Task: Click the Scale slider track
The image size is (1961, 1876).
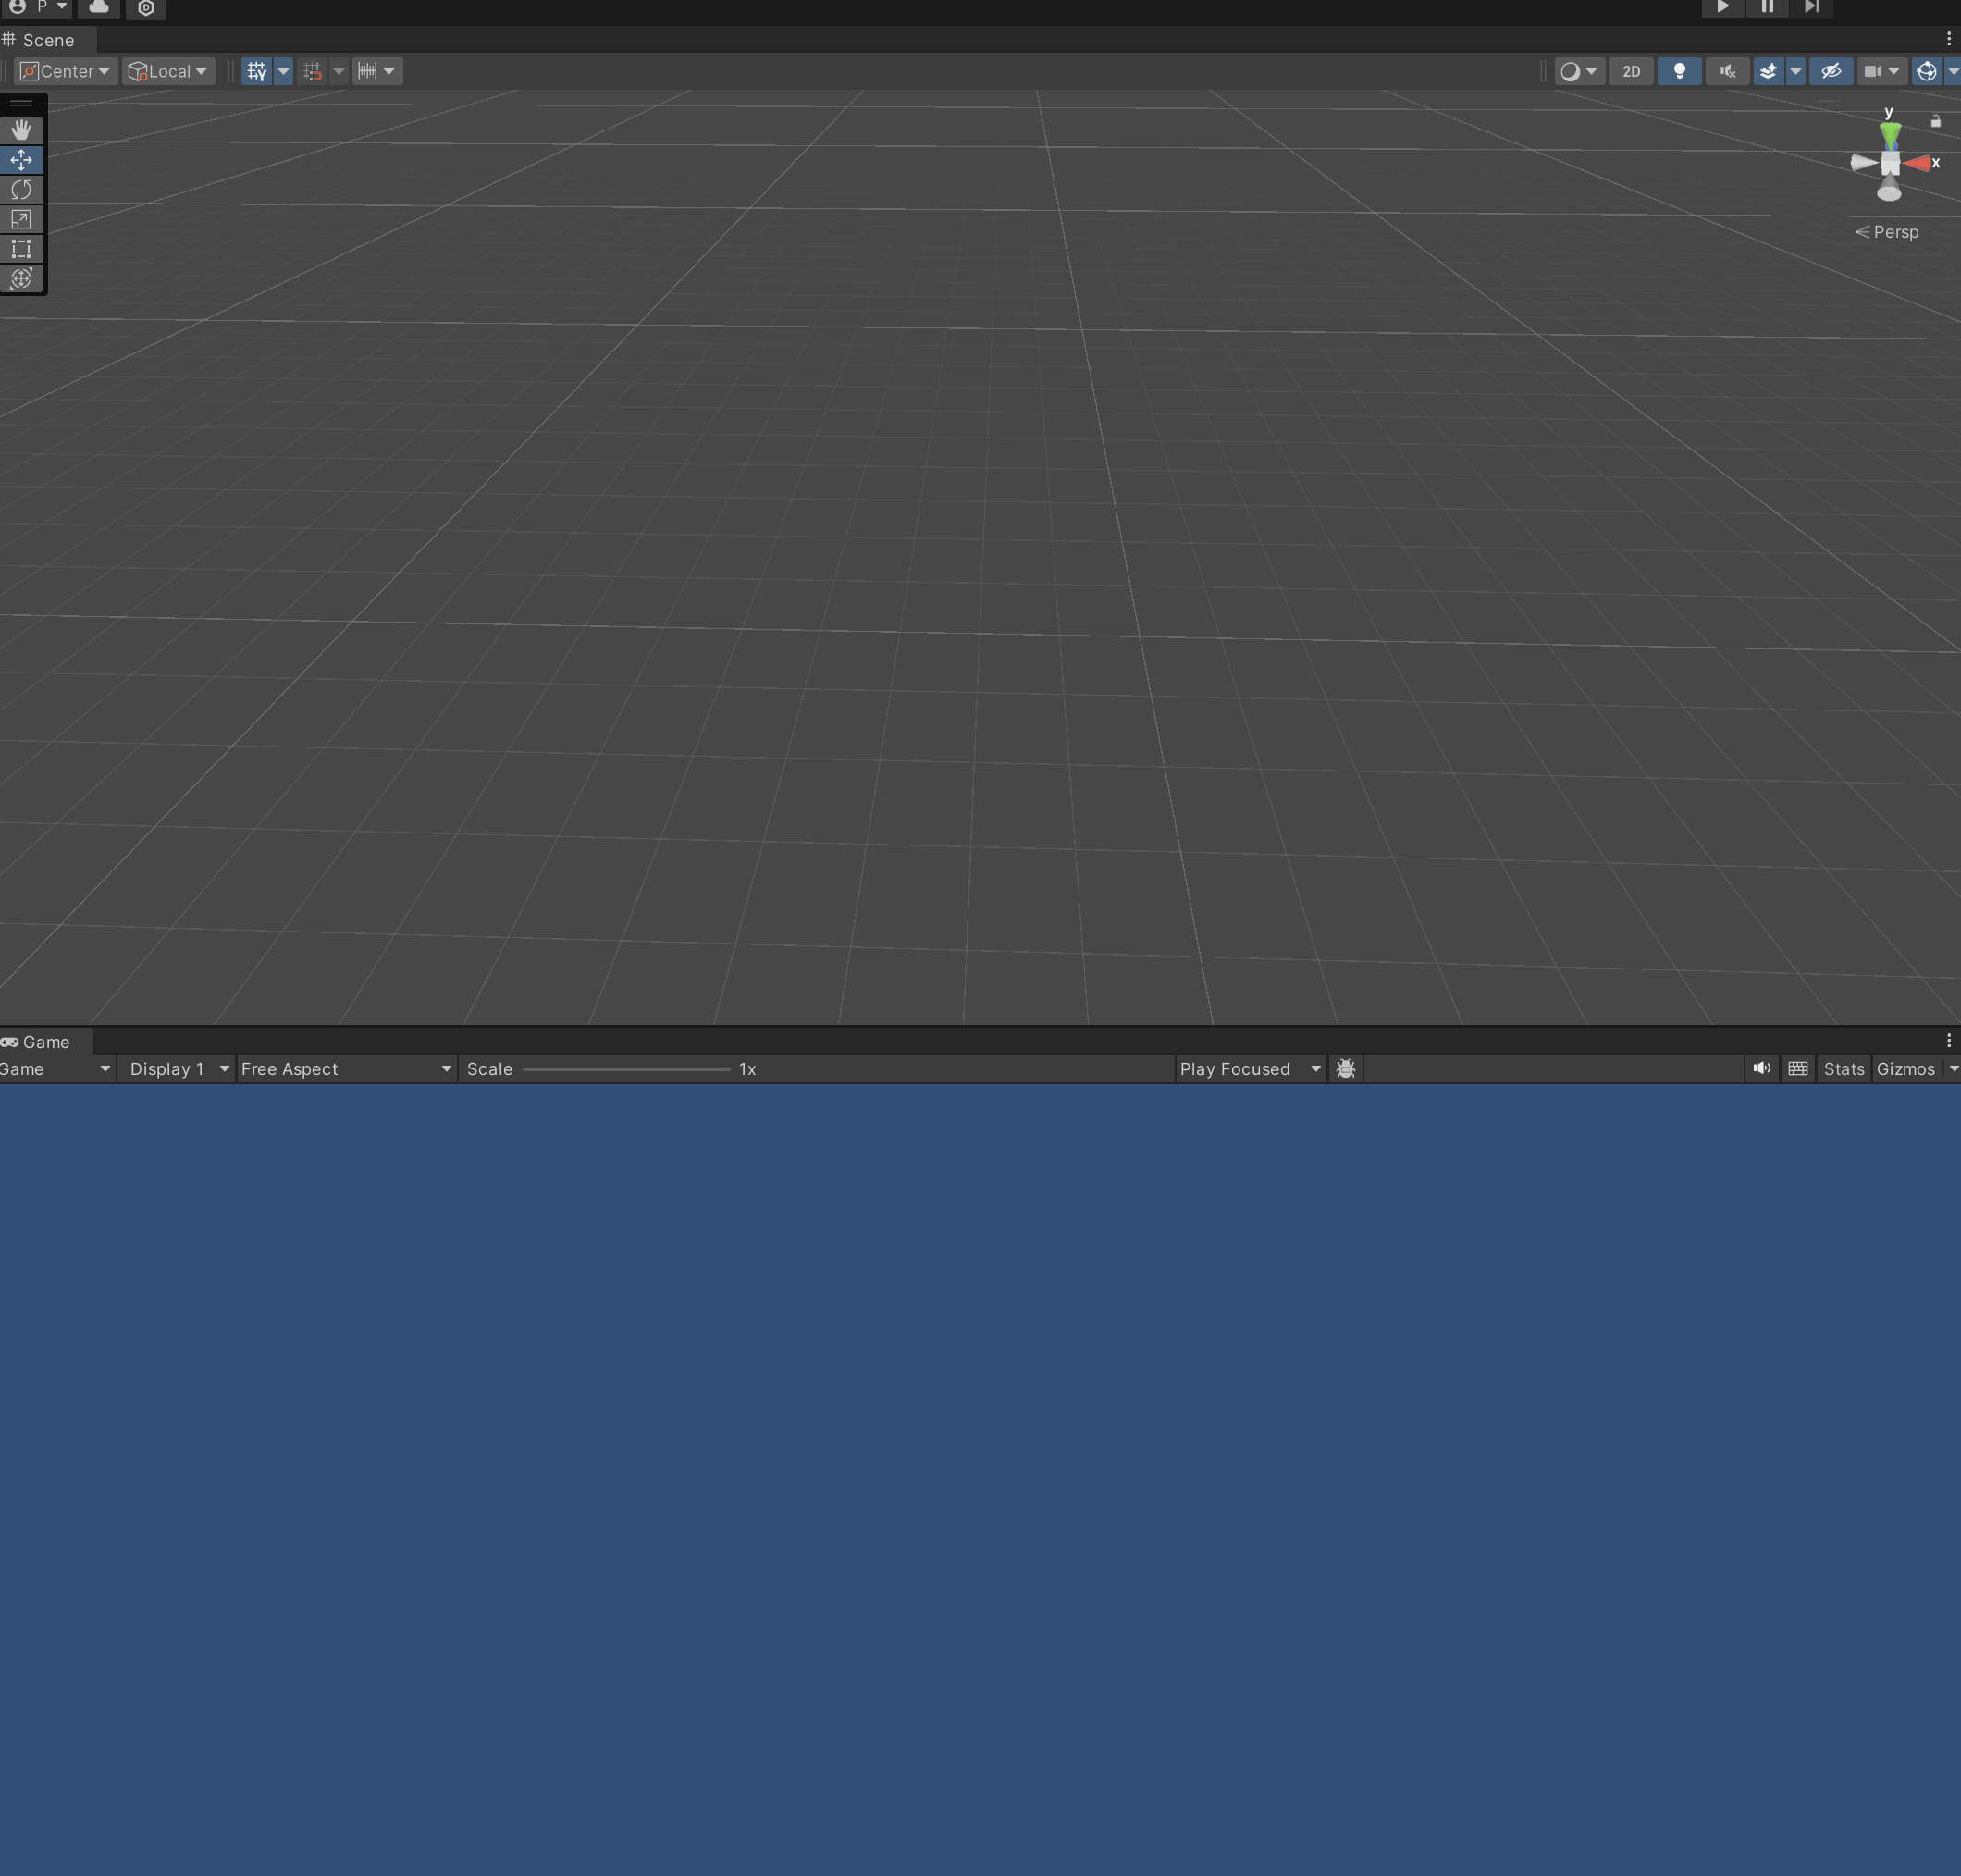Action: coord(626,1069)
